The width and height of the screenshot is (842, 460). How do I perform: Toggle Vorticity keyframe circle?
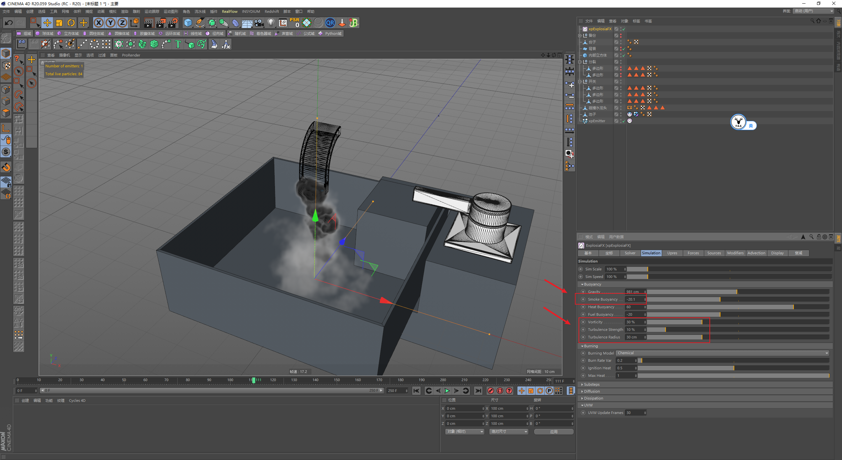pyautogui.click(x=583, y=322)
